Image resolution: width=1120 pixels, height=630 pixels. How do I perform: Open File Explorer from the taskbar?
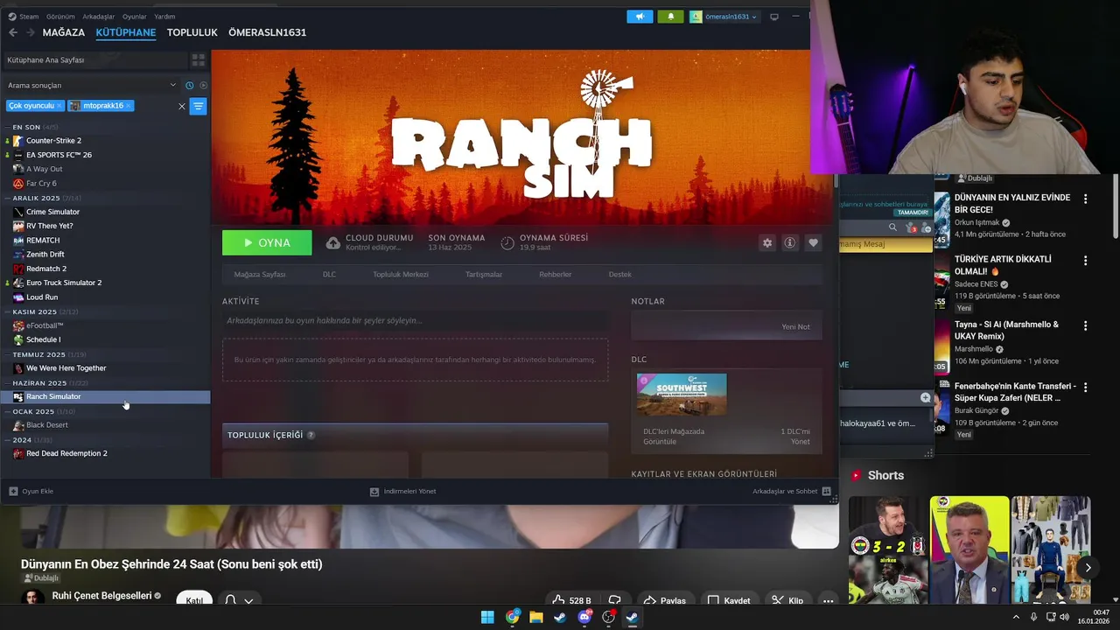tap(536, 617)
